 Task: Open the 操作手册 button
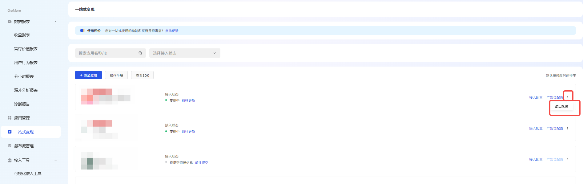pos(116,76)
